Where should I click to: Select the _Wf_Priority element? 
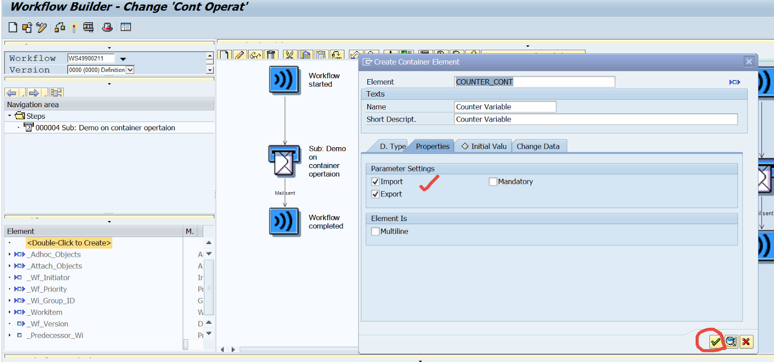coord(47,289)
